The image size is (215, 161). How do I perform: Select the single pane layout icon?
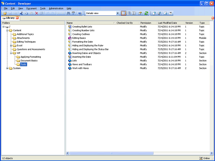click(124, 13)
